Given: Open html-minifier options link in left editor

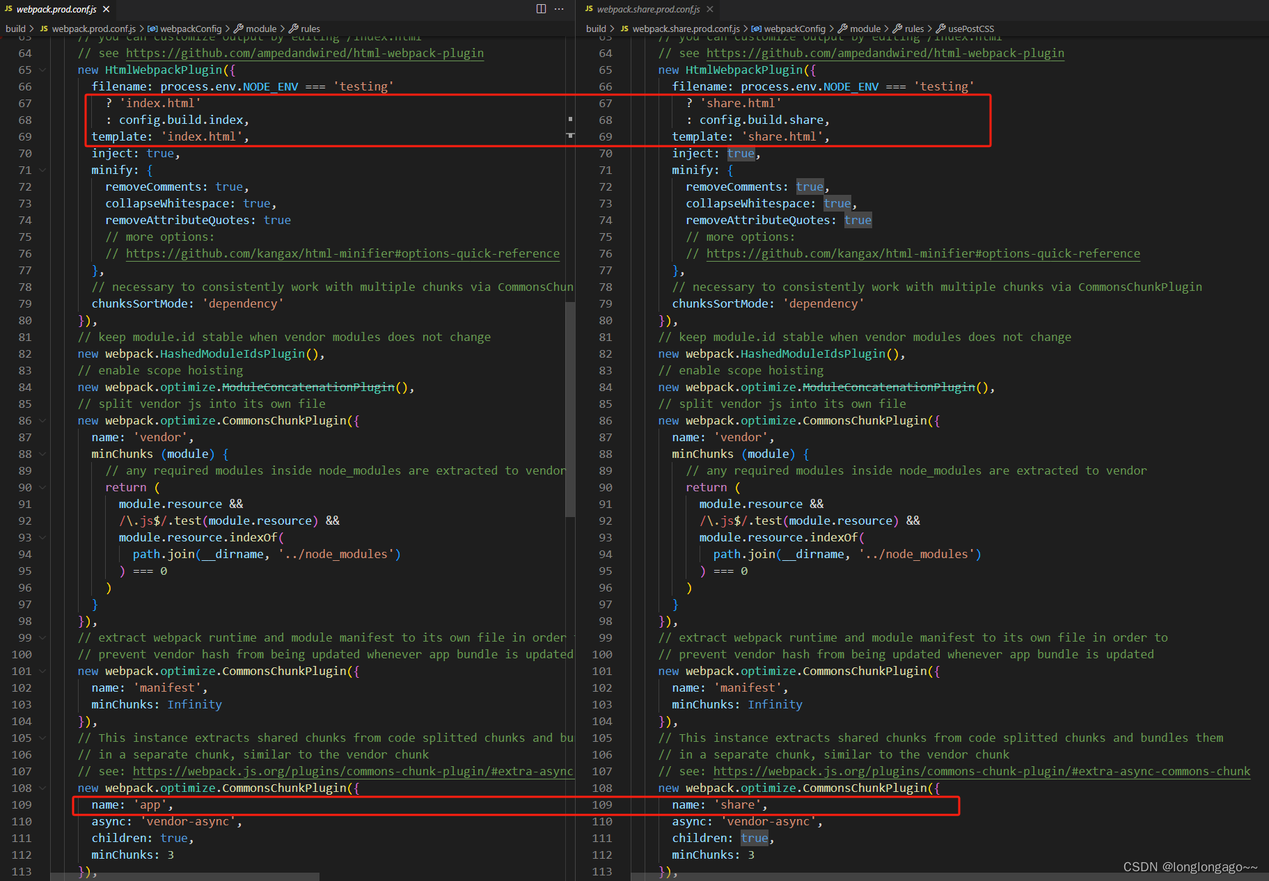Looking at the screenshot, I should coord(342,254).
